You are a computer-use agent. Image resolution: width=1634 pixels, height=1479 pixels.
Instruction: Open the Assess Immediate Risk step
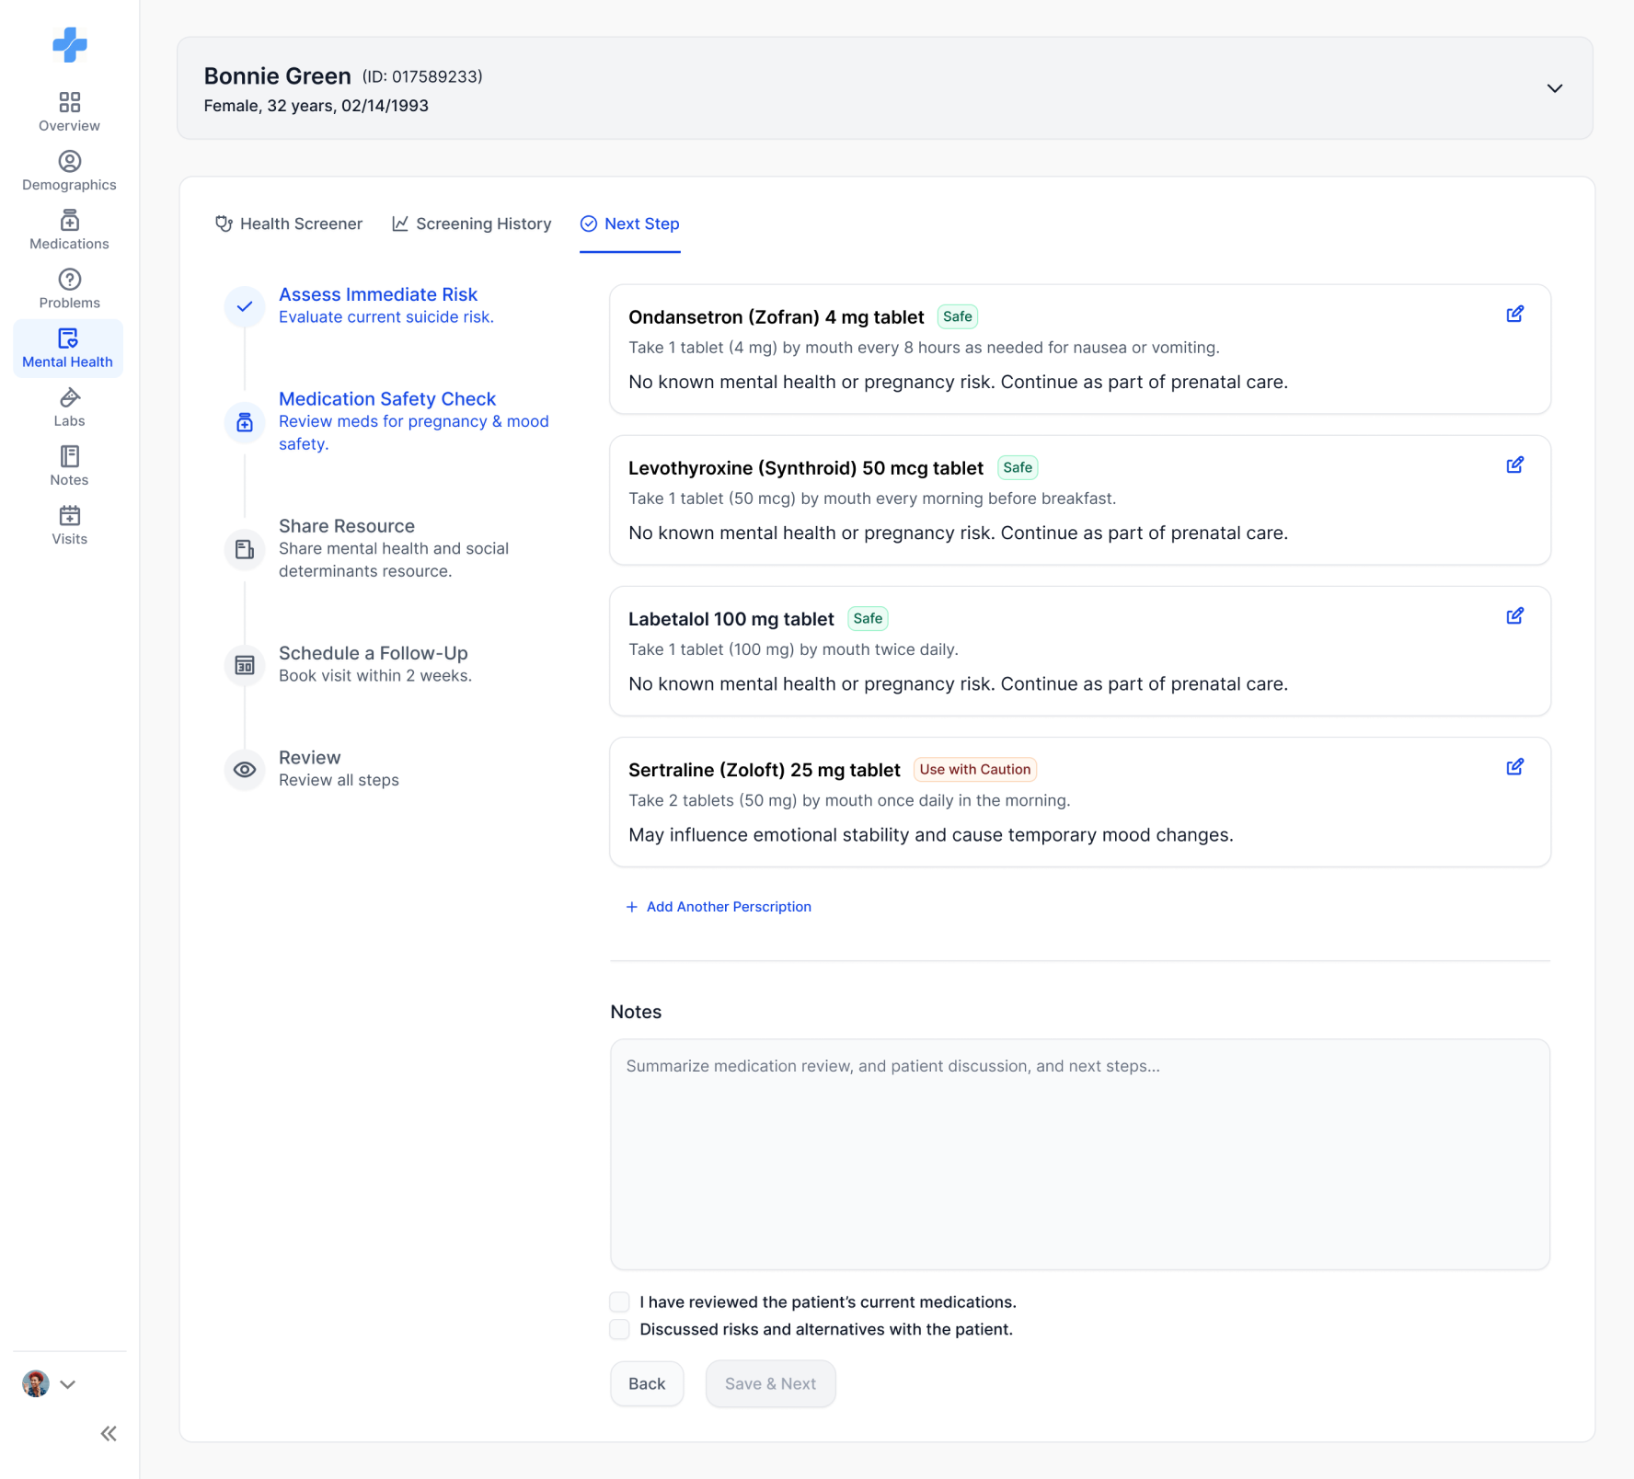(378, 294)
